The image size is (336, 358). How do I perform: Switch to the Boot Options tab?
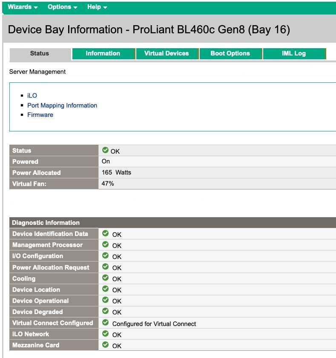pyautogui.click(x=230, y=54)
